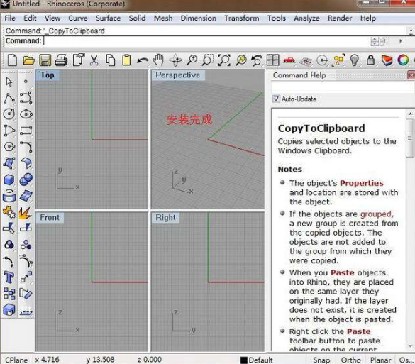
Task: Toggle Osnap in the status bar
Action: point(406,360)
